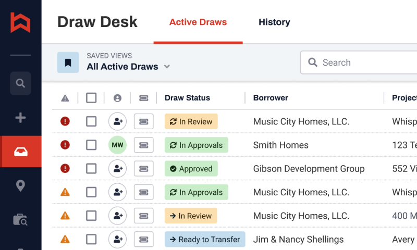Click the Ready to Transfer status badge
The image size is (417, 250).
(x=205, y=240)
